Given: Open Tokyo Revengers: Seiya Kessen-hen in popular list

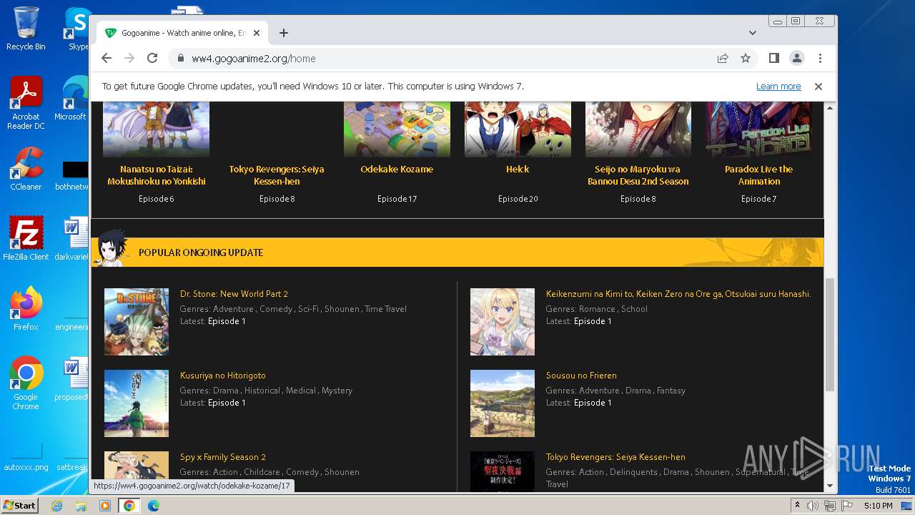Looking at the screenshot, I should tap(615, 457).
